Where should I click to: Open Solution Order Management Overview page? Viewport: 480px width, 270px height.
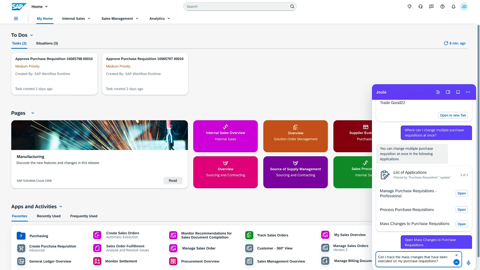[x=295, y=136]
